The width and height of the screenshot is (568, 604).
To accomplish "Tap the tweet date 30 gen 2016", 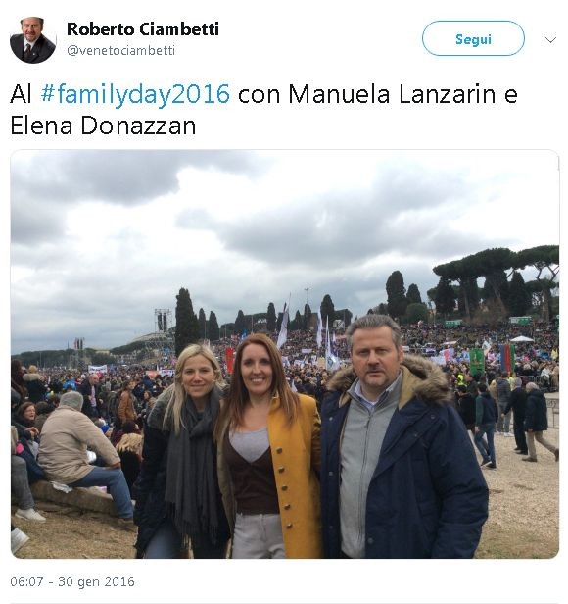I will pyautogui.click(x=96, y=581).
